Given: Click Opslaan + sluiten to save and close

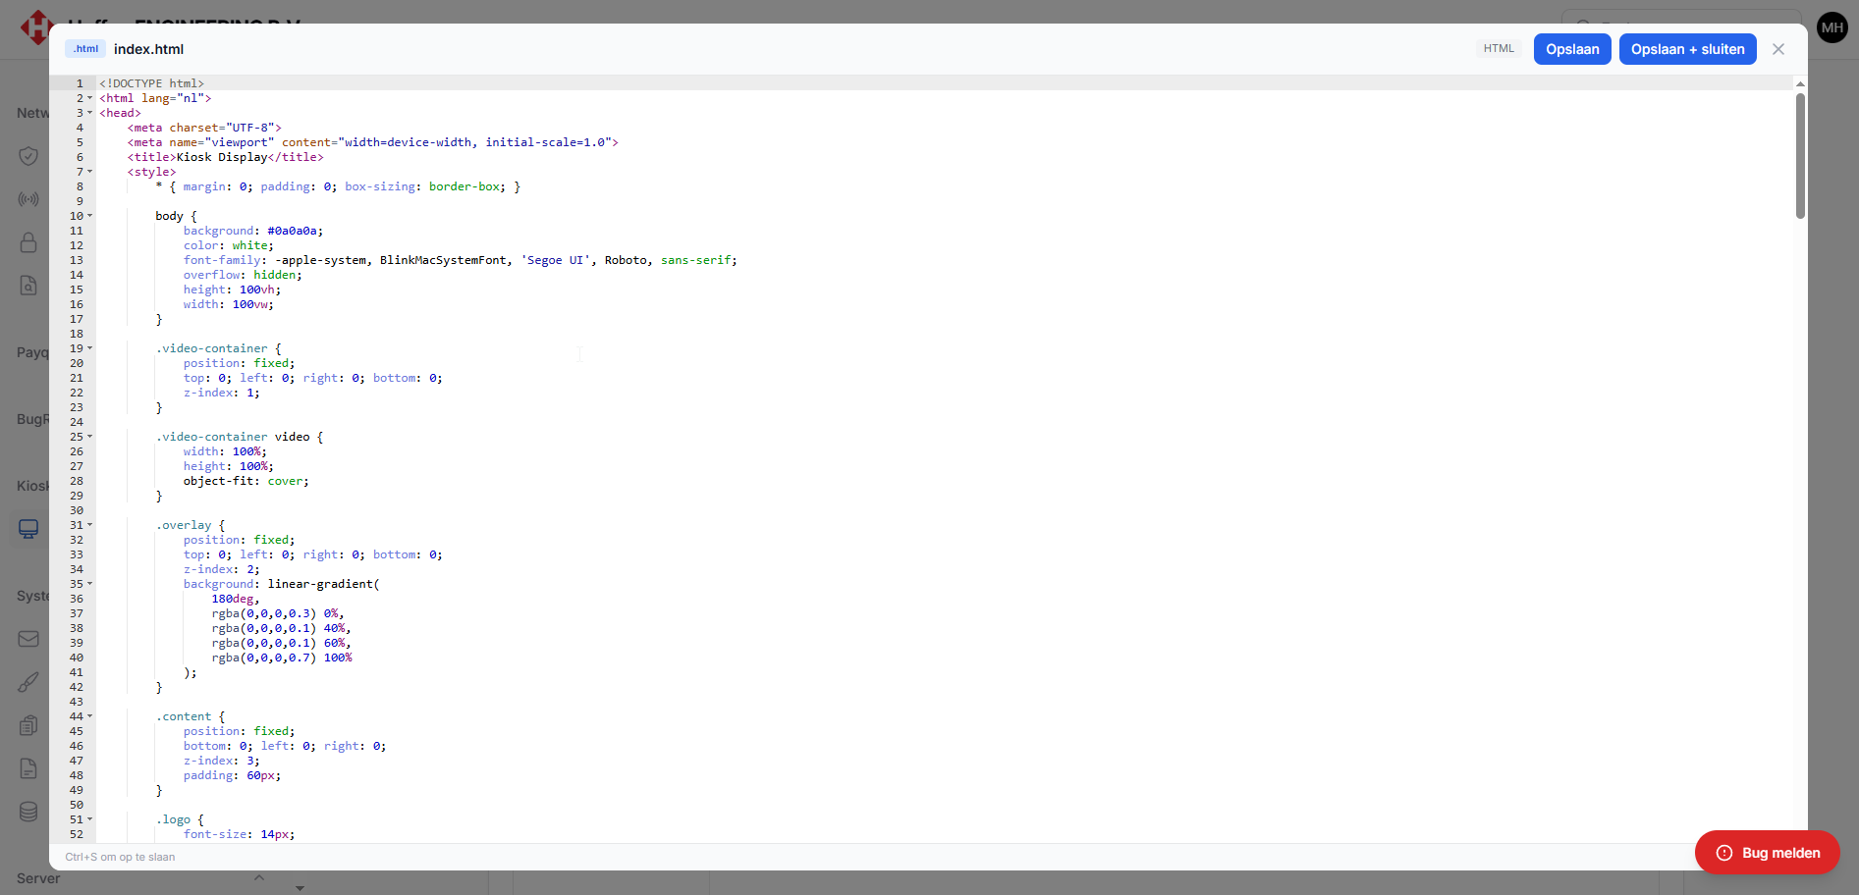Looking at the screenshot, I should 1687,48.
